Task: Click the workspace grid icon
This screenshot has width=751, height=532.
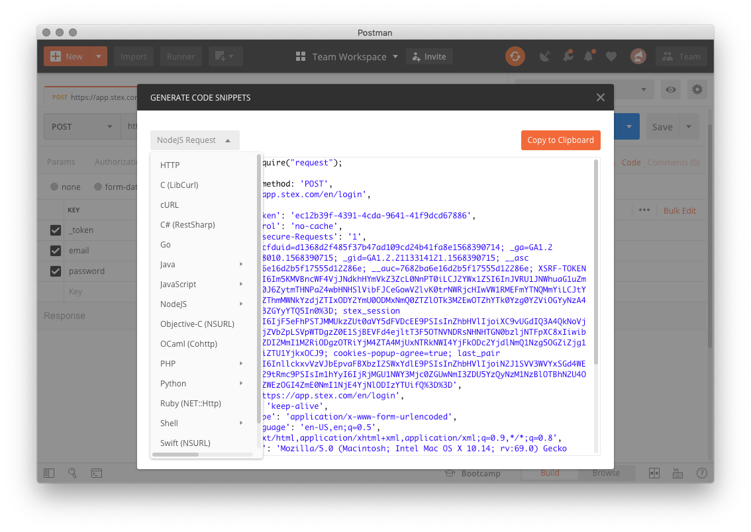Action: click(x=301, y=56)
